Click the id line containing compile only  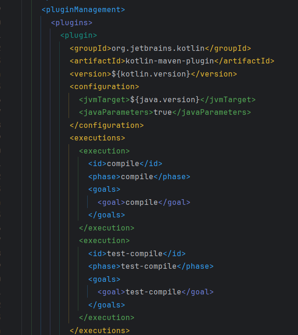(x=125, y=164)
